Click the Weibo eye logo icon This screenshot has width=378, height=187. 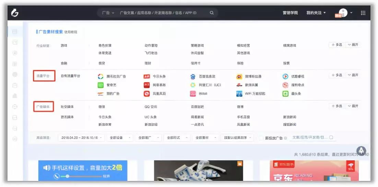[x=239, y=76]
